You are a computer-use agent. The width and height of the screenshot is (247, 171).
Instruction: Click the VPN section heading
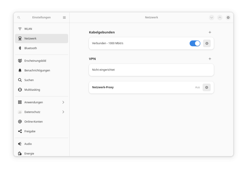coord(92,59)
